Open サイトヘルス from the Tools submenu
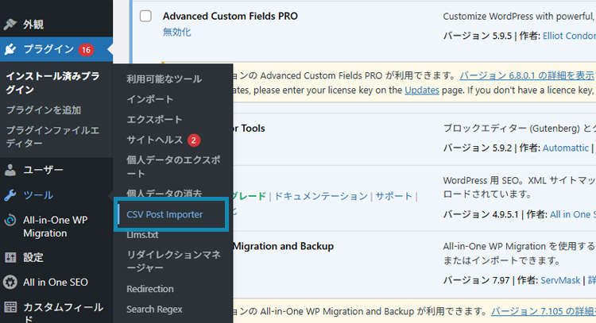596x323 pixels. point(154,140)
